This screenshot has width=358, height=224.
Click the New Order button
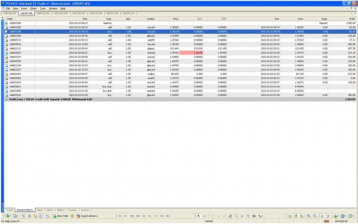coord(61,216)
